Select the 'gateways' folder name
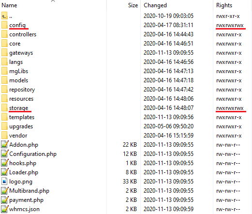The image size is (252, 214). pos(21,53)
